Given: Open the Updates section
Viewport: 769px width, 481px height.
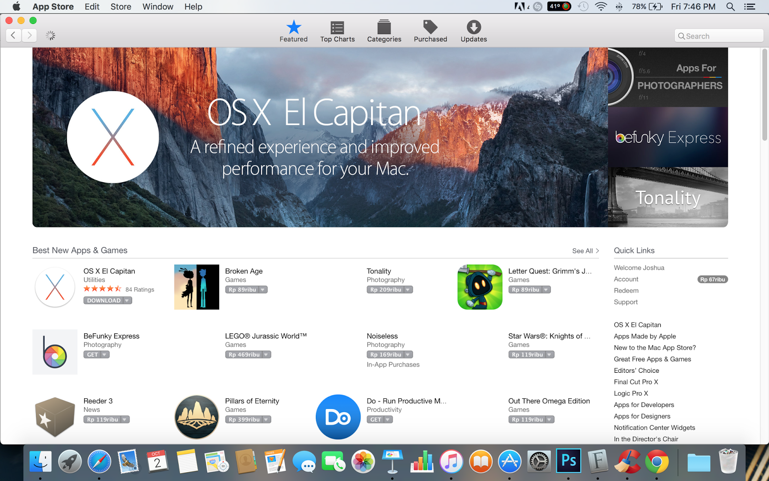Looking at the screenshot, I should point(473,31).
